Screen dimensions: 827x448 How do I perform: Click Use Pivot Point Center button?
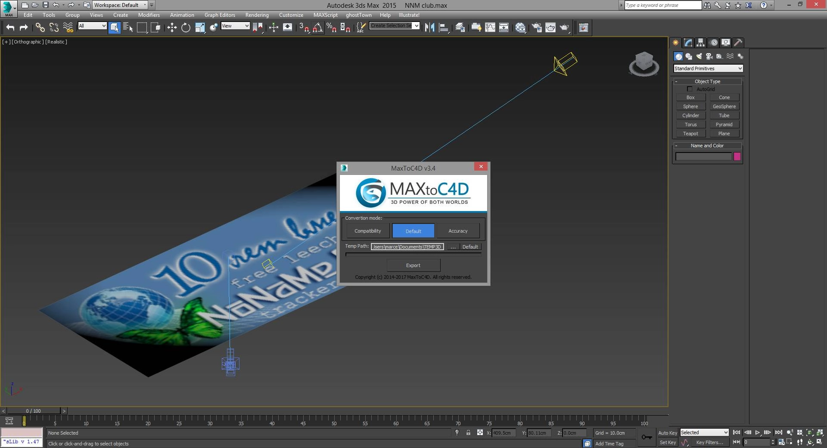point(258,28)
